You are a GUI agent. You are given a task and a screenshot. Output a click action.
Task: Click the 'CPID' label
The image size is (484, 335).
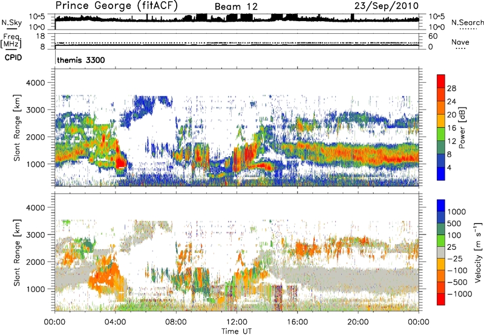[x=13, y=57]
